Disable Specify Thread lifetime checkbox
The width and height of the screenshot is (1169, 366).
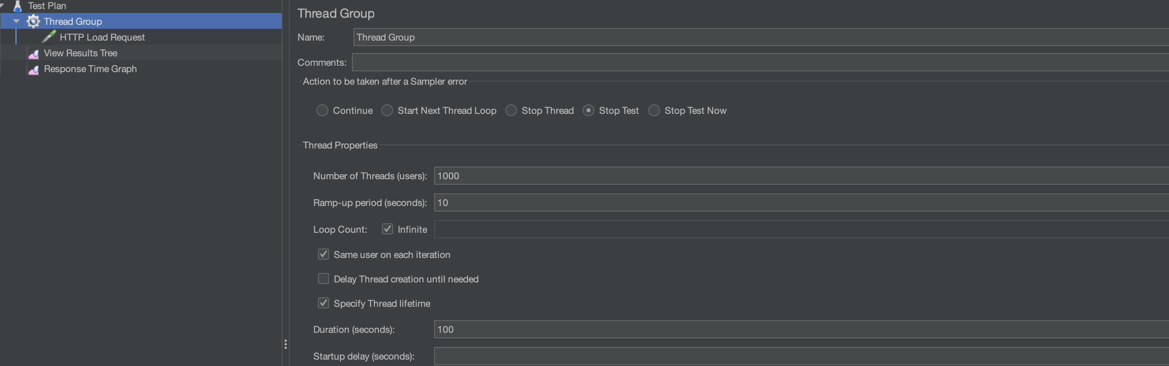[323, 303]
